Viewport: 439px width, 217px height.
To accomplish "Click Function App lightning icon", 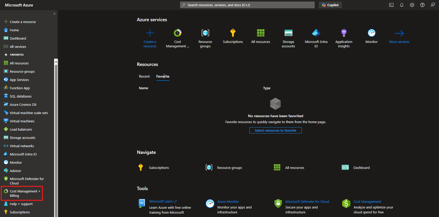I will point(6,88).
